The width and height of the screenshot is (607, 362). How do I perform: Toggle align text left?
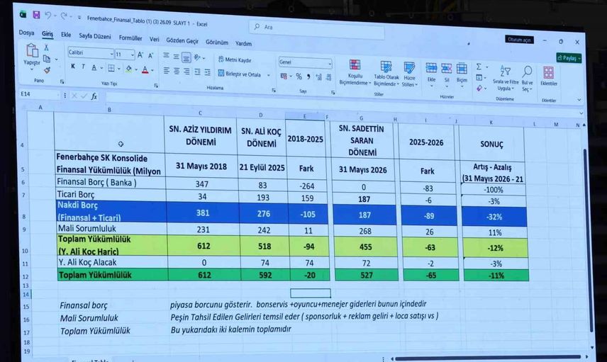pyautogui.click(x=167, y=71)
